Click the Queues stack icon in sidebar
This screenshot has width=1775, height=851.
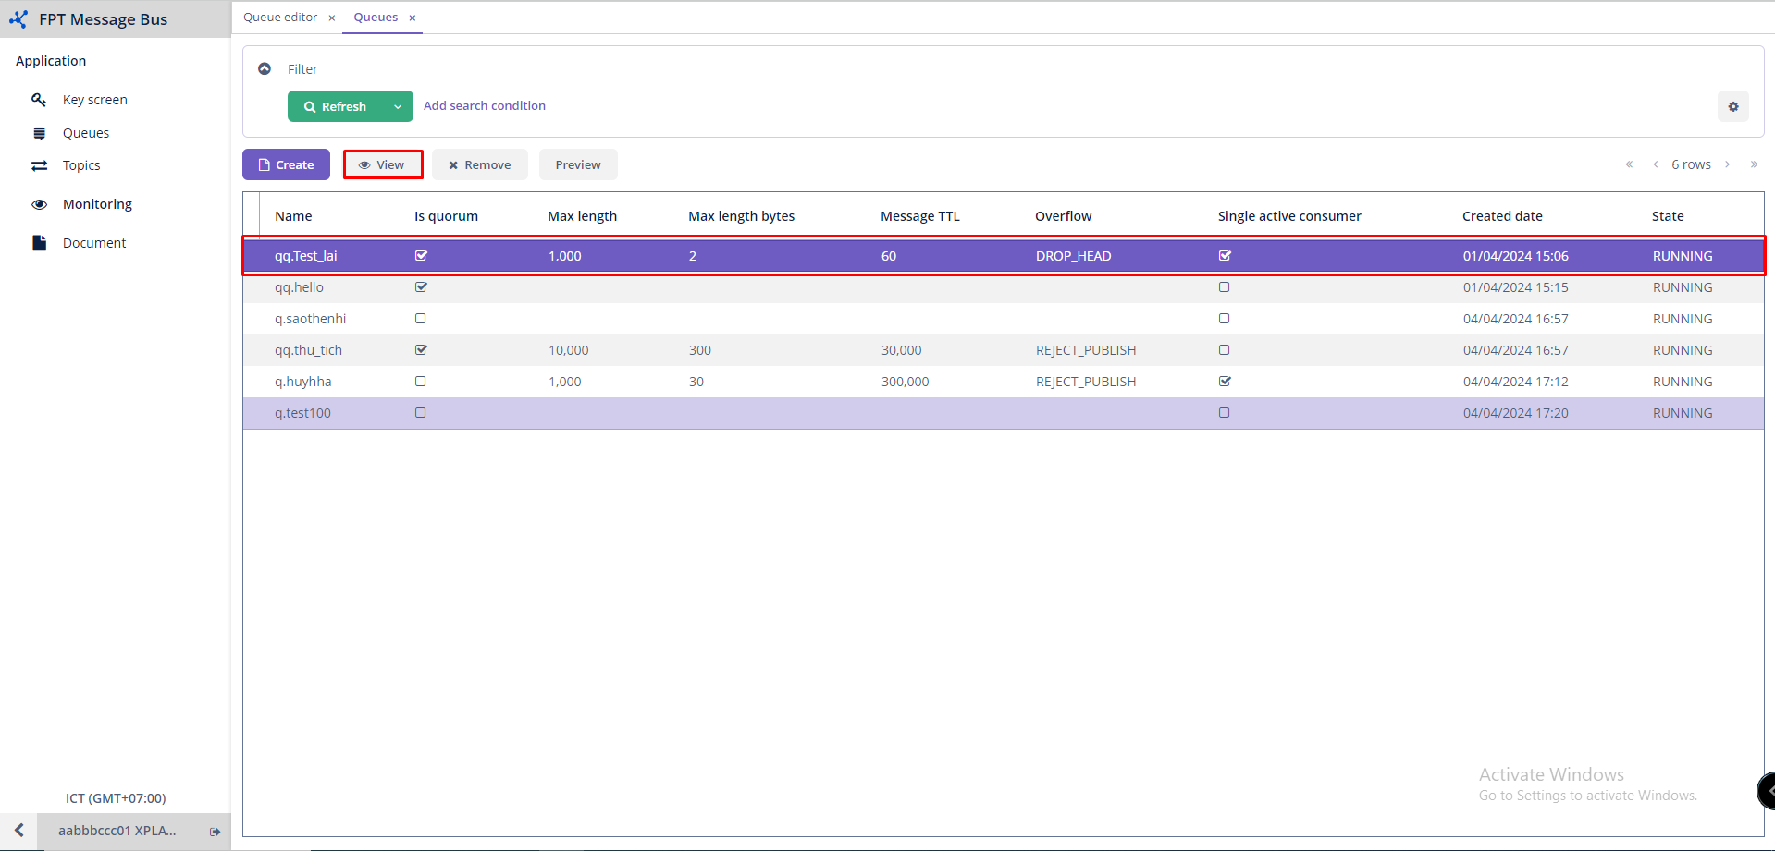coord(39,133)
